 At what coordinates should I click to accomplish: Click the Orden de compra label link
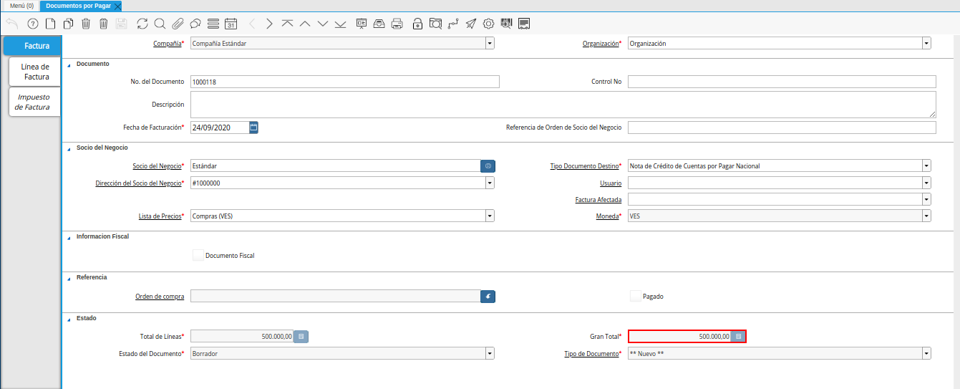tap(160, 297)
